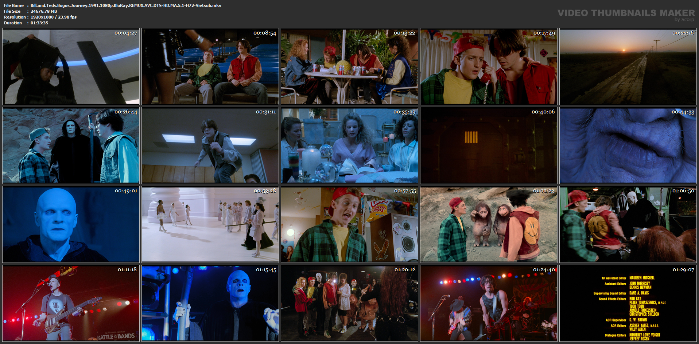Click the KIMBERLY LOWE VOIGHT credit line
Viewport: 699px width, 344px height.
[x=645, y=335]
